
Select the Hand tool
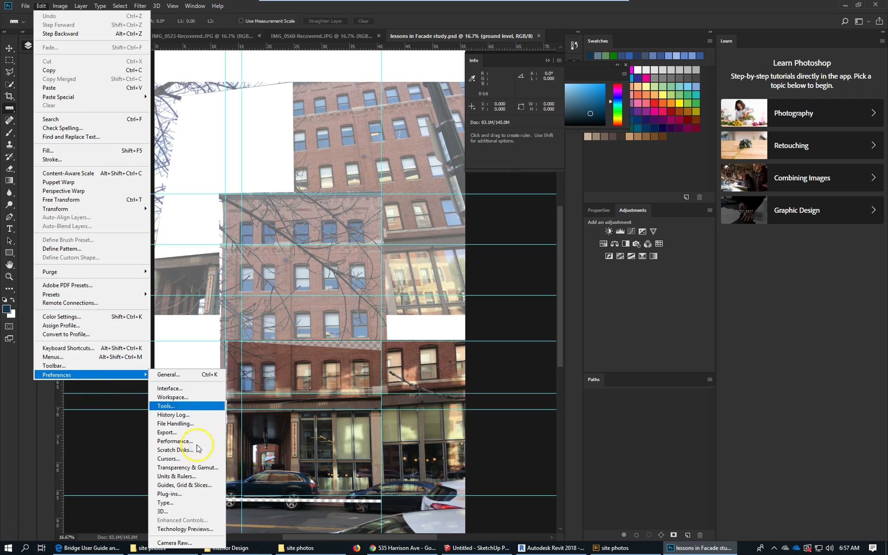[9, 265]
